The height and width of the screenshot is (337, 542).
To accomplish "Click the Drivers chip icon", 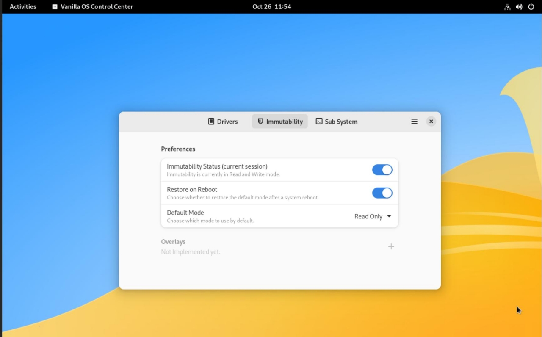I will click(211, 121).
